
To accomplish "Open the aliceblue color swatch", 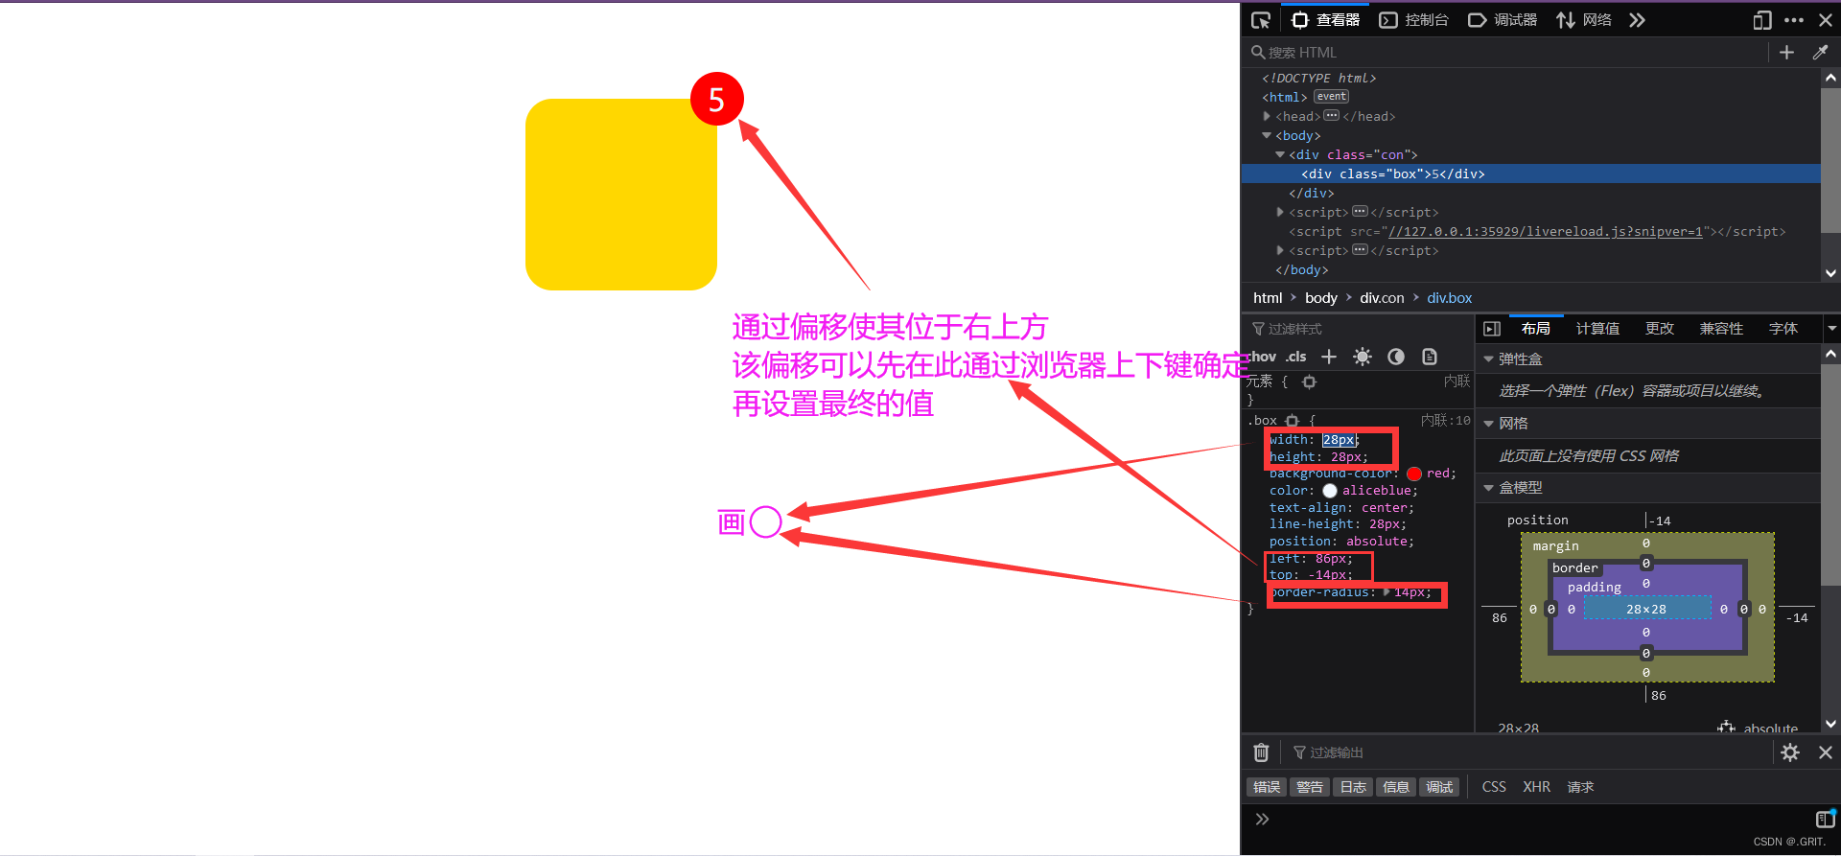I will (x=1329, y=491).
